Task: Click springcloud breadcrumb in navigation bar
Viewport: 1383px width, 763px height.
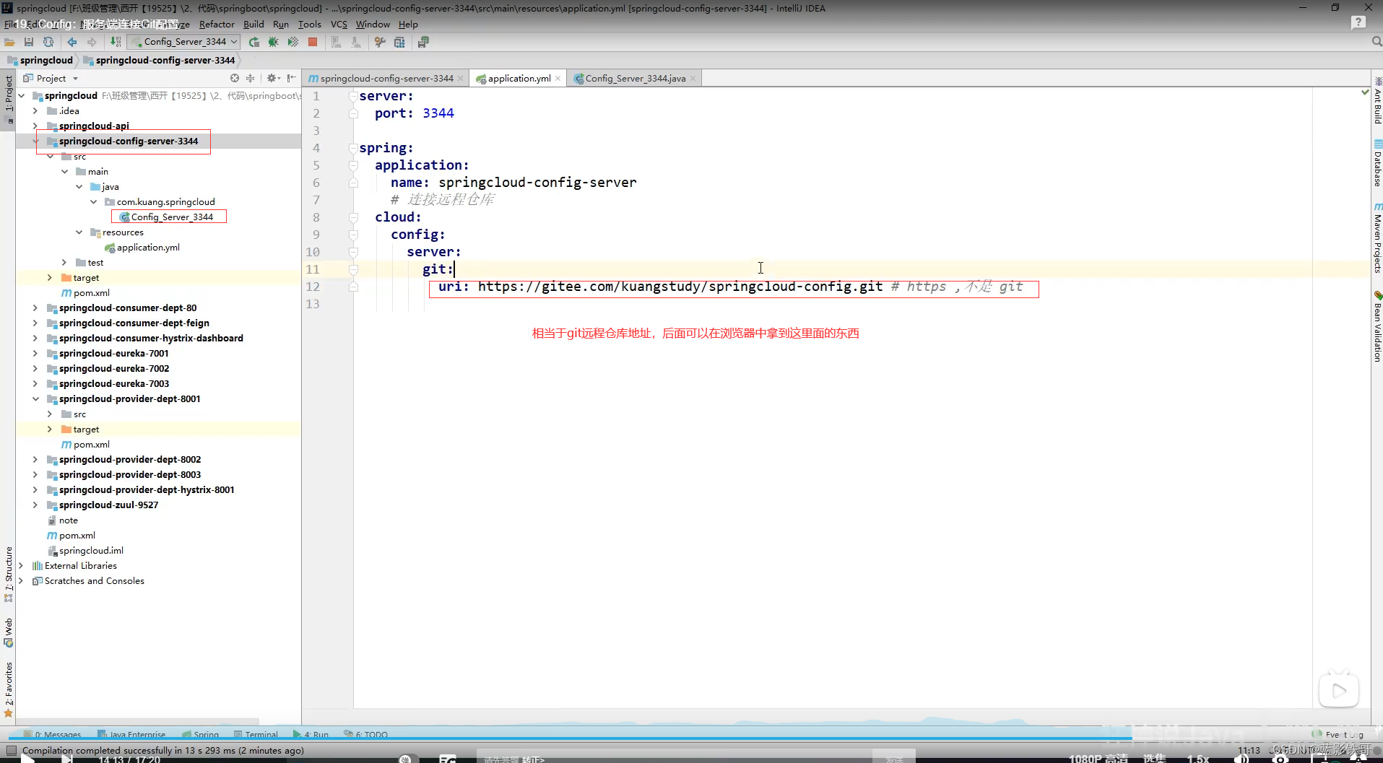Action: coord(40,60)
